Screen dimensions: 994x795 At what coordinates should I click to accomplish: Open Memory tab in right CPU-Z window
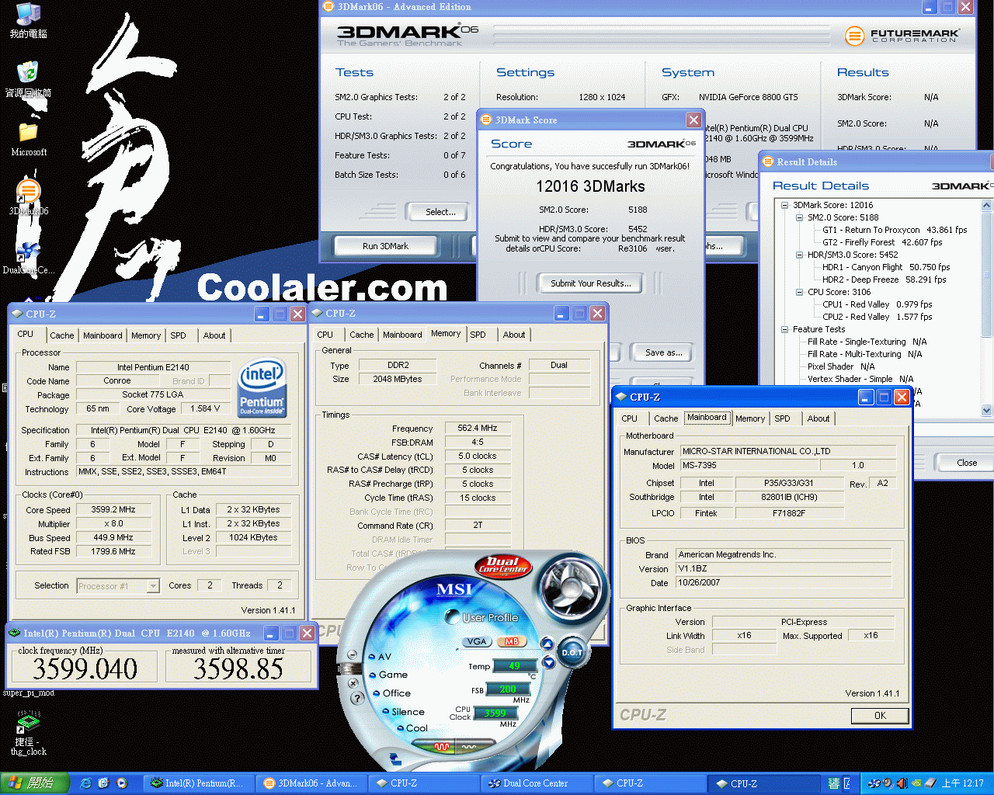750,418
